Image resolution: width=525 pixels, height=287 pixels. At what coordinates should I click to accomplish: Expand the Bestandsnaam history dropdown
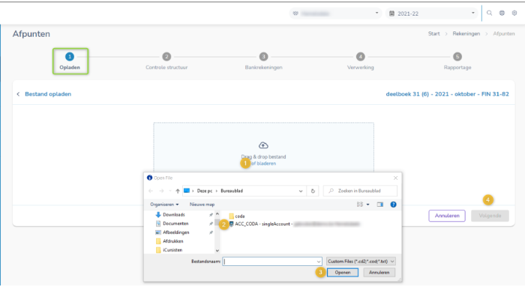[x=319, y=262]
